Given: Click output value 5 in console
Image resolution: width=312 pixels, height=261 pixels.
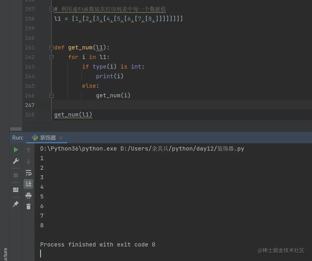Looking at the screenshot, I should coord(42,196).
